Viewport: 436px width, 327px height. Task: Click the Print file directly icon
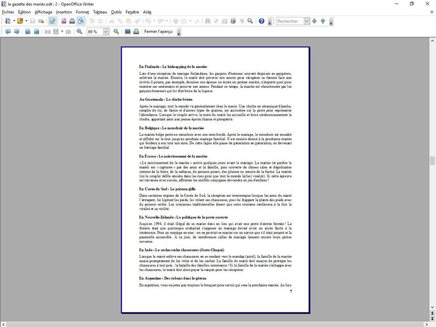[72, 21]
